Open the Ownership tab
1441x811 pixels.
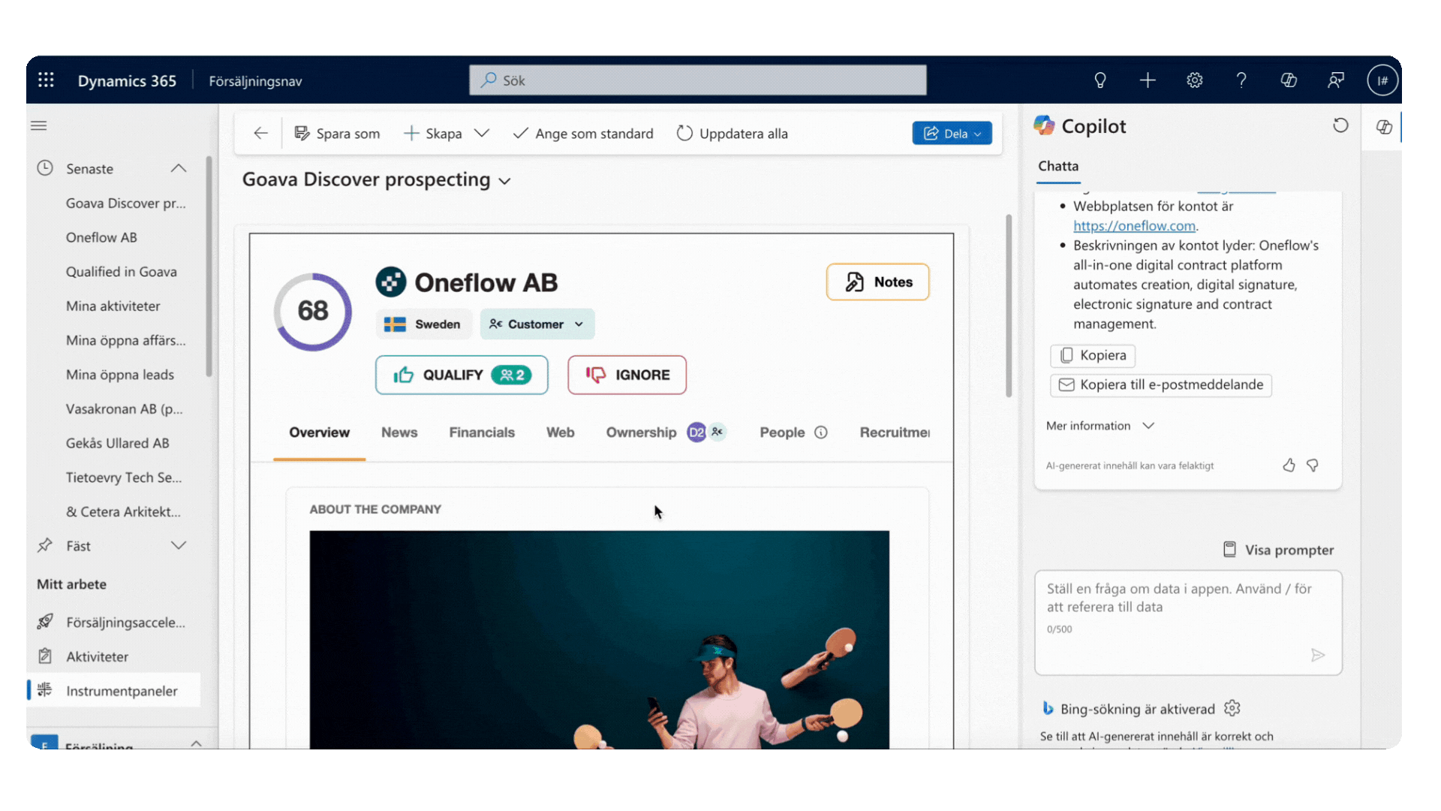point(641,433)
